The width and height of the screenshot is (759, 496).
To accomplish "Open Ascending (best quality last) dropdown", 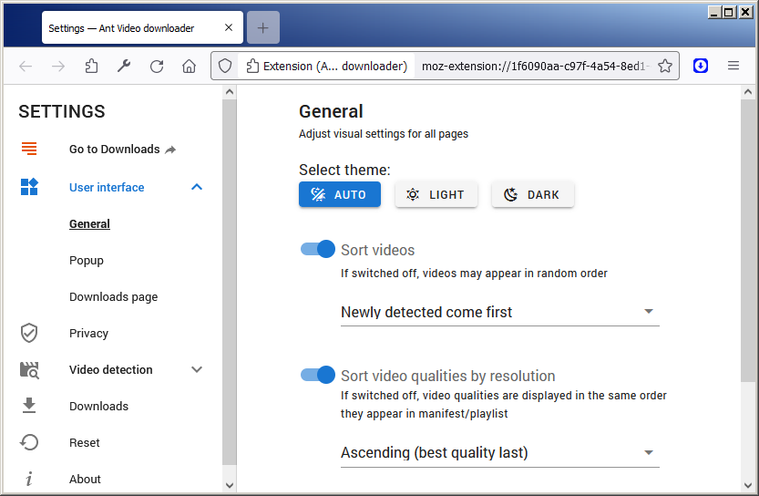I will [x=499, y=453].
